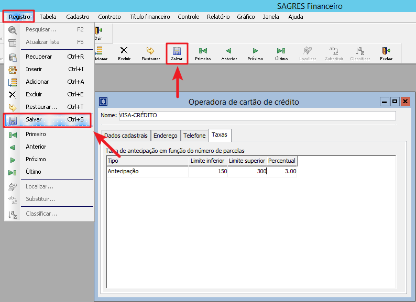Click the Limite superior cell with 300

click(247, 171)
